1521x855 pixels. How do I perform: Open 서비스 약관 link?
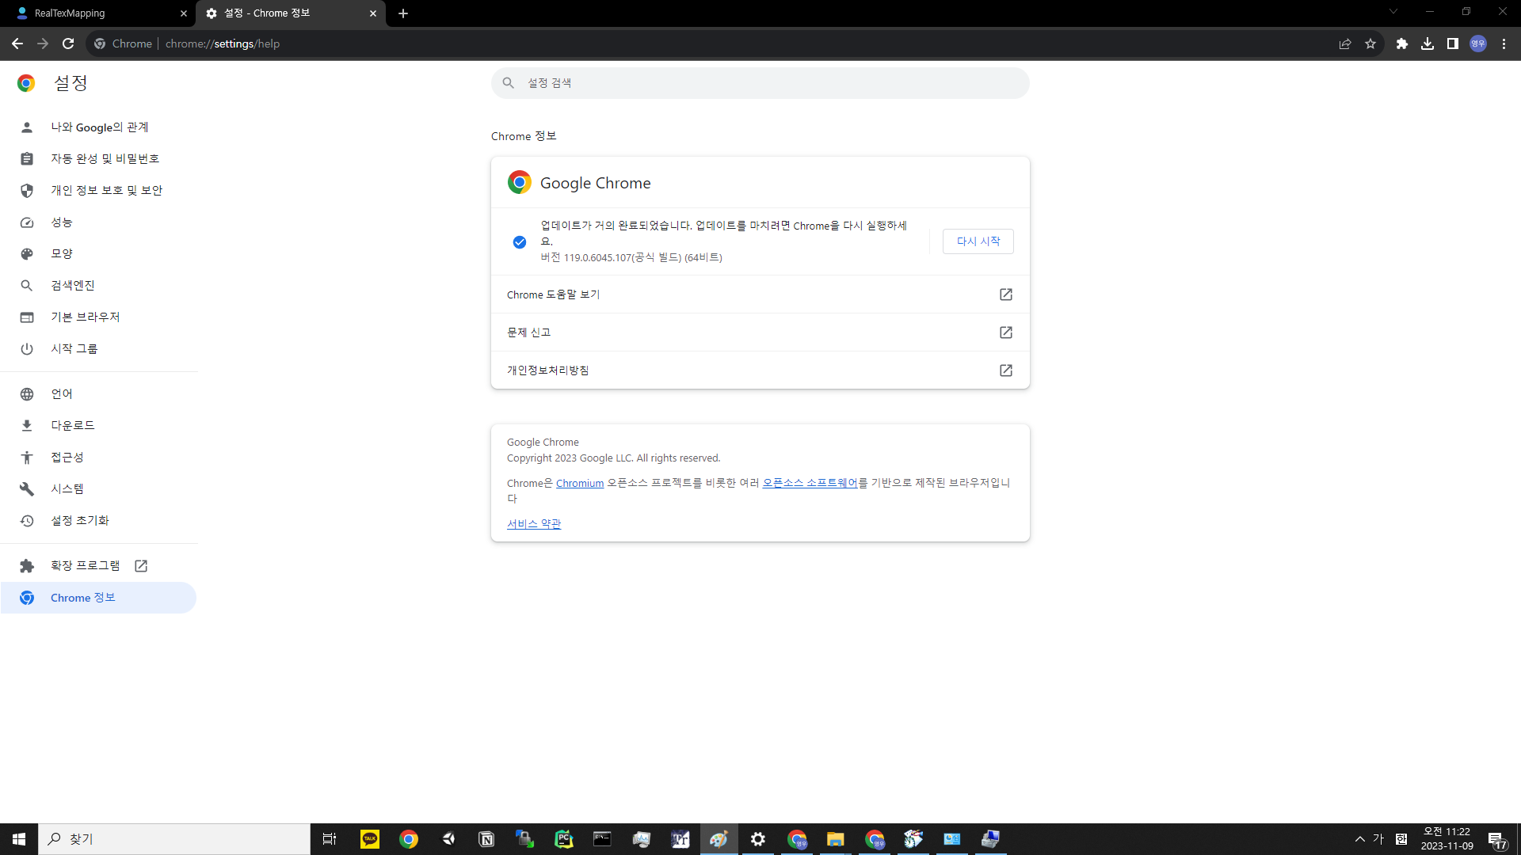pos(533,524)
